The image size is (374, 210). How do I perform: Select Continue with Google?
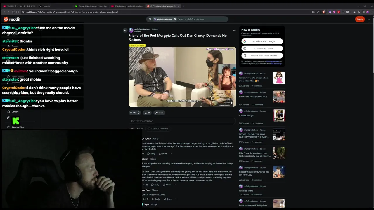(x=262, y=41)
